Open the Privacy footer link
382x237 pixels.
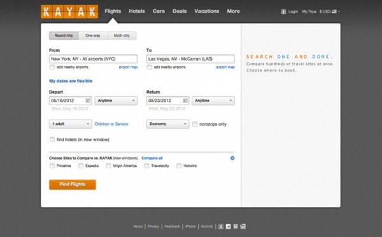point(153,226)
